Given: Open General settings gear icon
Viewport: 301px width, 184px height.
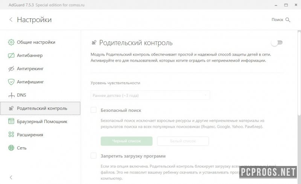Looking at the screenshot, I should tap(11, 42).
